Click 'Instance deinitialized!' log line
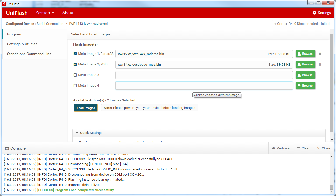Image resolution: width=336 pixels, height=196 pixels. click(53, 185)
